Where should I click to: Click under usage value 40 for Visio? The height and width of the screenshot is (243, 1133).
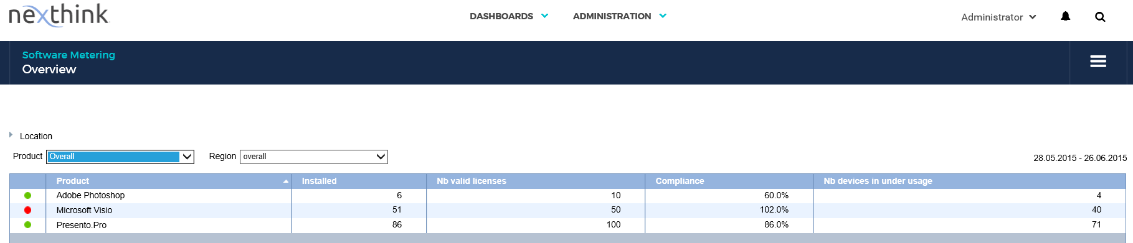click(x=1096, y=210)
